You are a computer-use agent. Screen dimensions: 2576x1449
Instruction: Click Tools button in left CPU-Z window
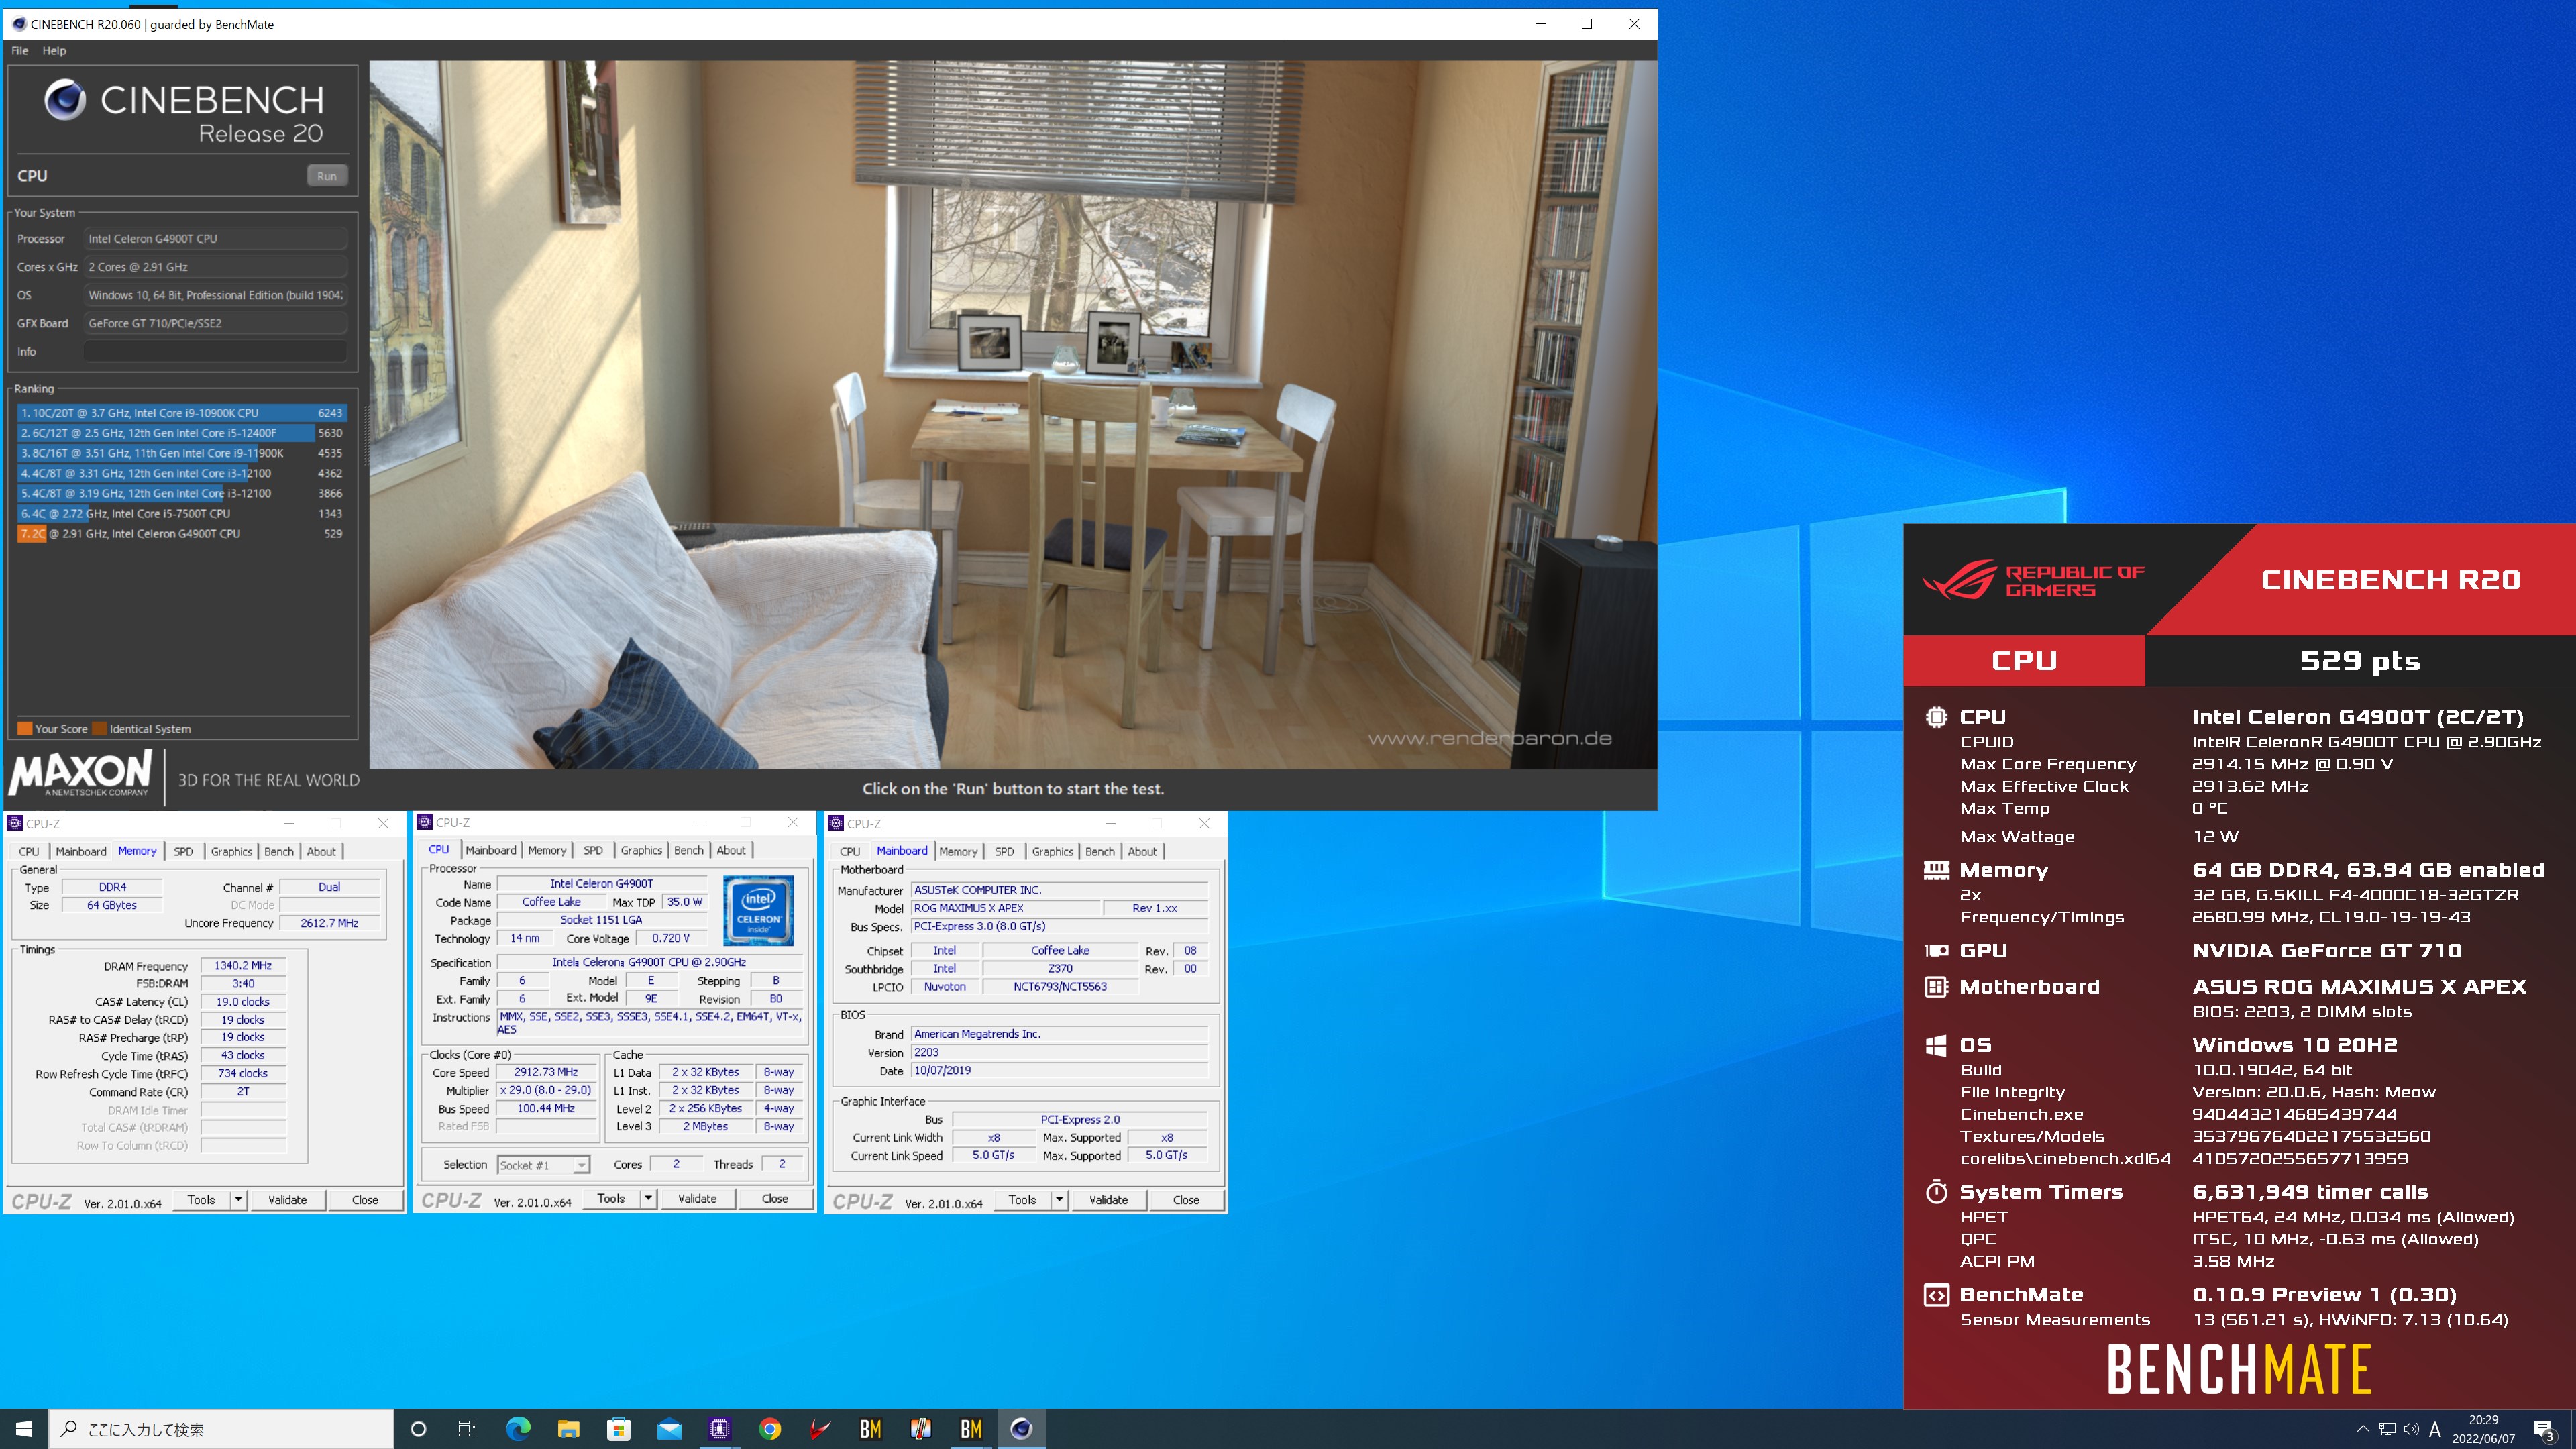pos(201,1200)
